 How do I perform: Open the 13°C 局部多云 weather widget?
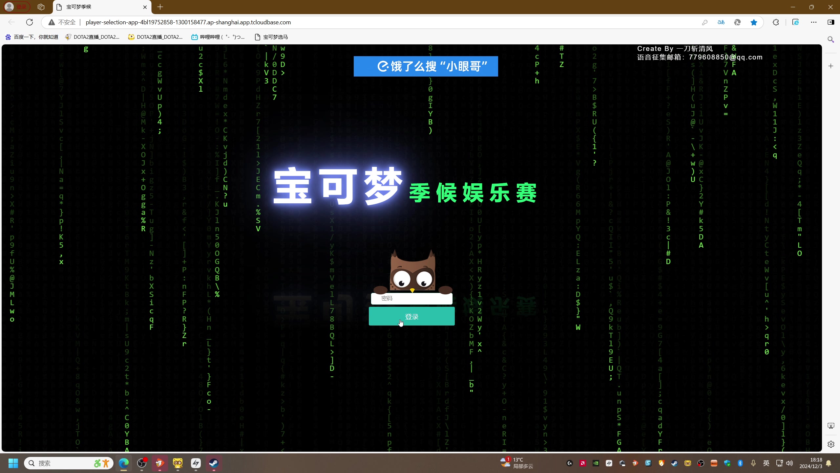tap(517, 463)
